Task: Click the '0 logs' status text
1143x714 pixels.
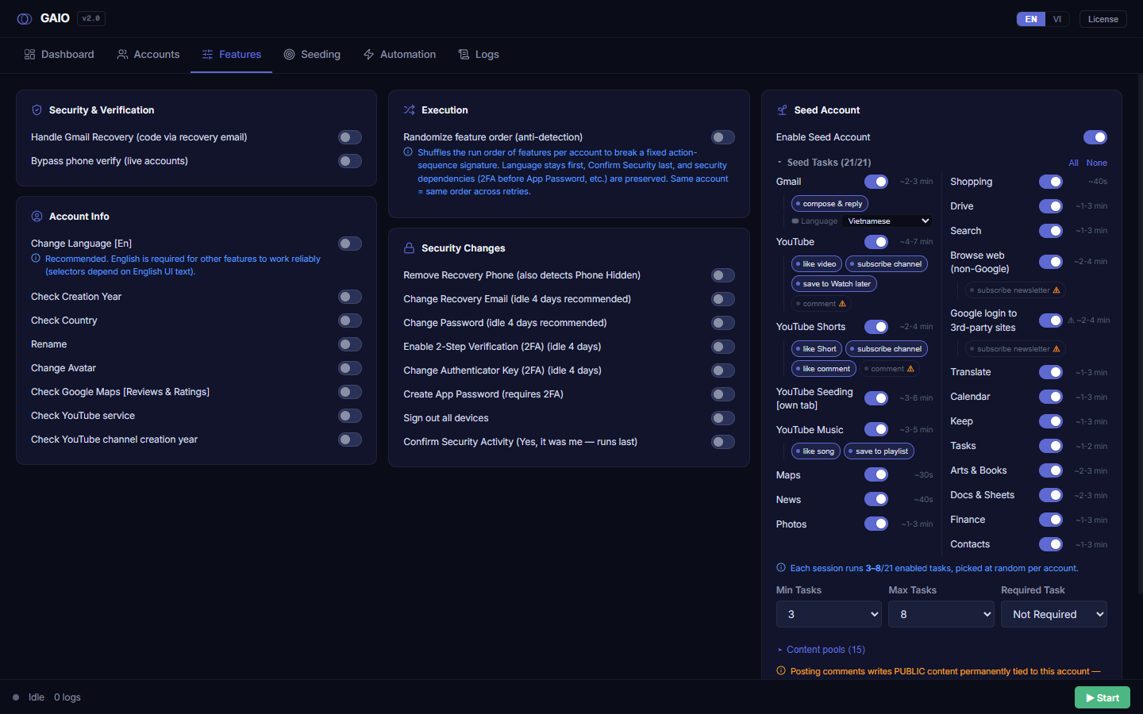Action: [x=67, y=697]
